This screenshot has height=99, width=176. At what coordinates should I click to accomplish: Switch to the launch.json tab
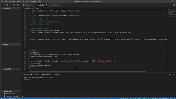click(56, 5)
